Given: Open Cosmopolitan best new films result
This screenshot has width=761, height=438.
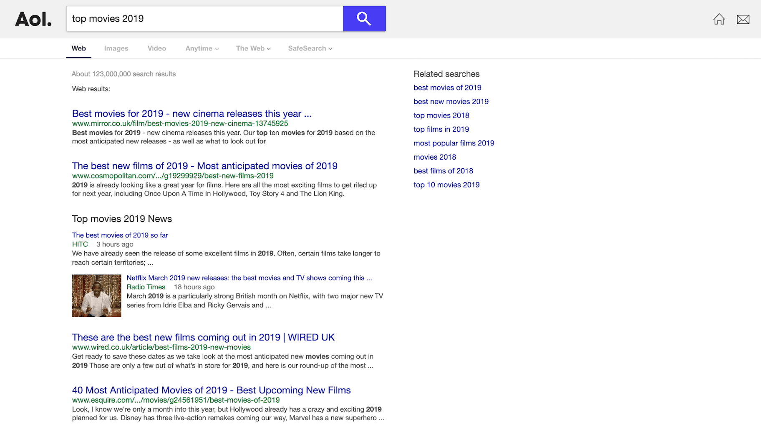Looking at the screenshot, I should [204, 166].
